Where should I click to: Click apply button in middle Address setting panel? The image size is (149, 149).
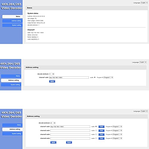(x=52, y=81)
